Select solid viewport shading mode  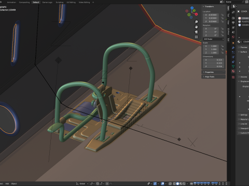pyautogui.click(x=177, y=183)
